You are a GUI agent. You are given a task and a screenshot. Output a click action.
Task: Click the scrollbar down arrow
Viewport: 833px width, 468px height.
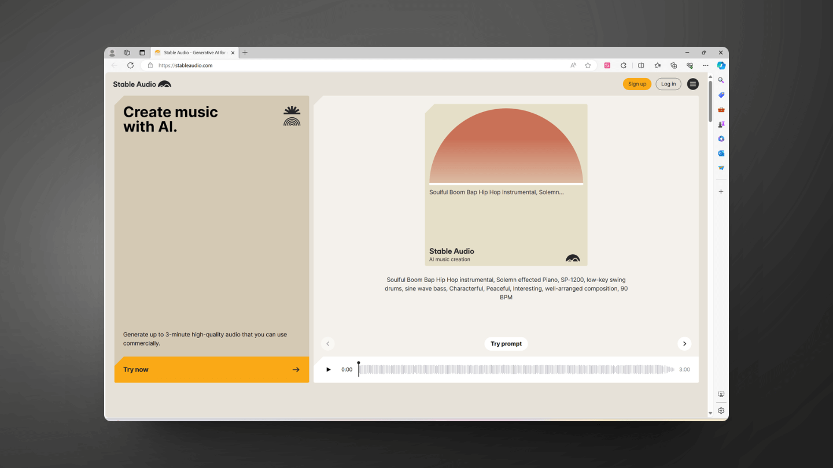tap(710, 414)
